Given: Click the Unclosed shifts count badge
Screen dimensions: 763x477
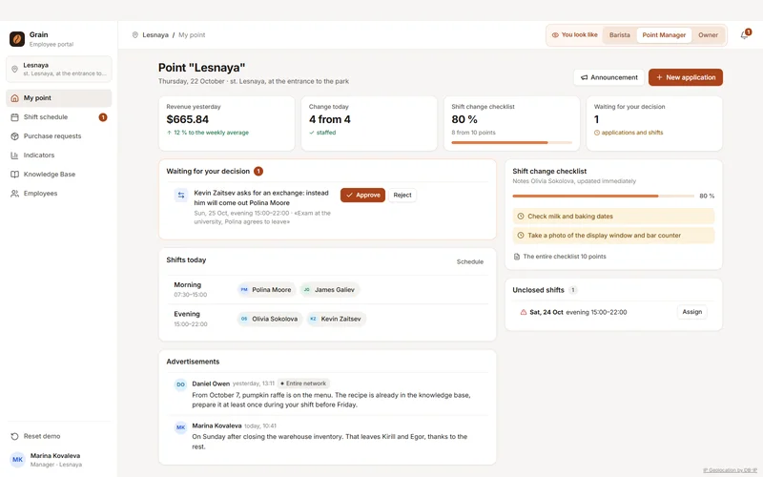Looking at the screenshot, I should (x=573, y=290).
